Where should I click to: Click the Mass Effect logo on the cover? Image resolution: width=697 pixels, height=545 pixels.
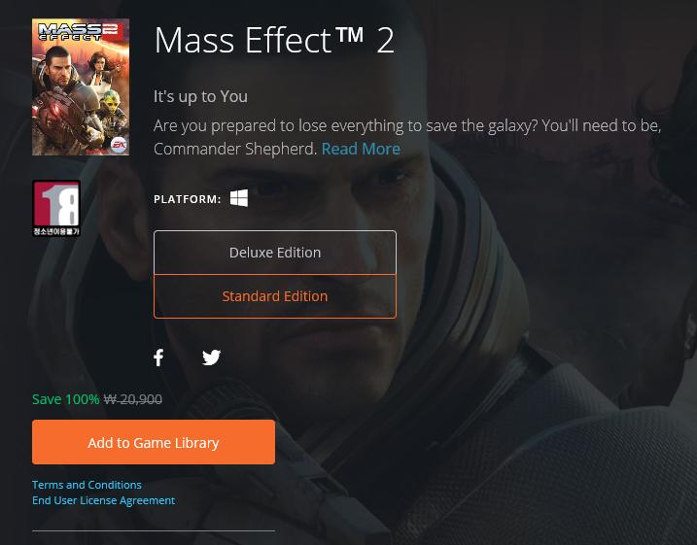78,32
